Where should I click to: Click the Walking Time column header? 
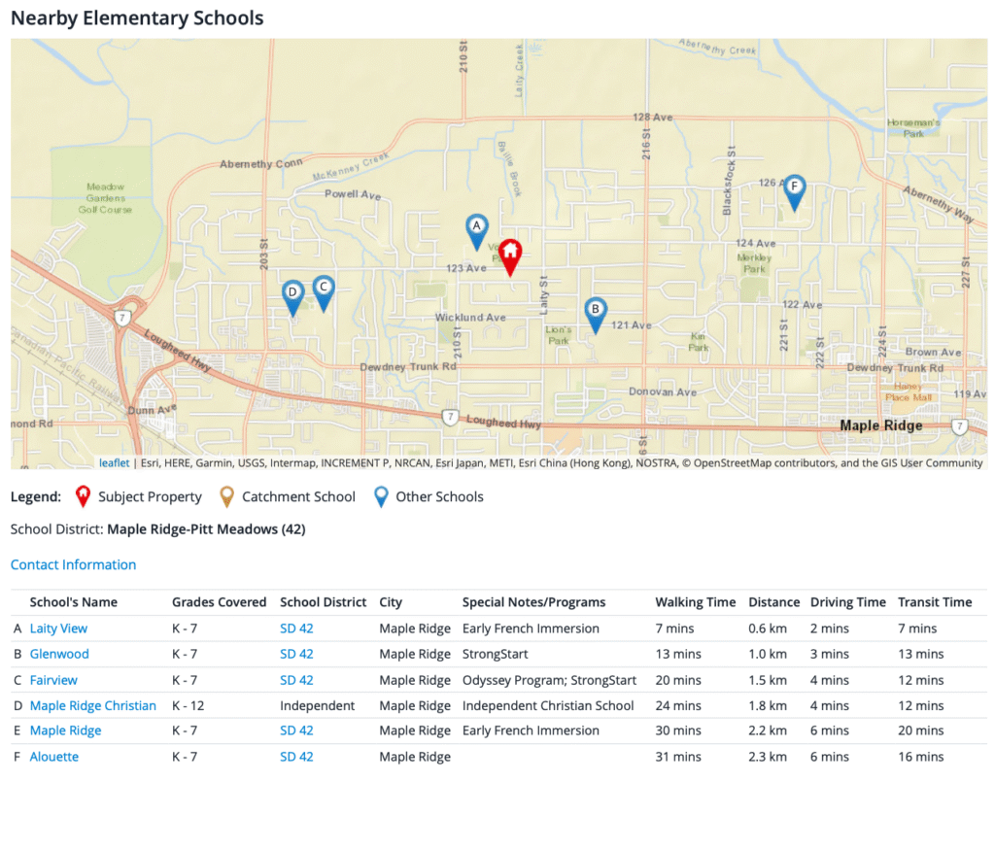tap(695, 602)
